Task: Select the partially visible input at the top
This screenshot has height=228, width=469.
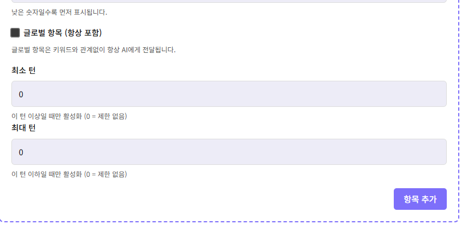Action: (x=229, y=1)
